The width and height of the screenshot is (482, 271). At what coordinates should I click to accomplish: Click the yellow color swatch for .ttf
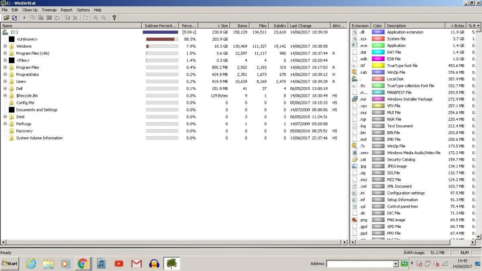(378, 66)
